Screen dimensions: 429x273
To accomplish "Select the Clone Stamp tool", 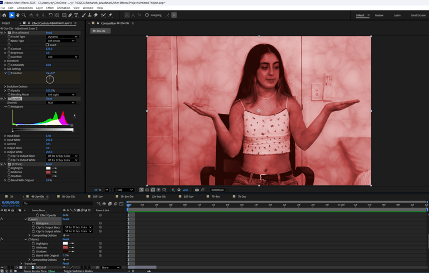I will pos(89,15).
